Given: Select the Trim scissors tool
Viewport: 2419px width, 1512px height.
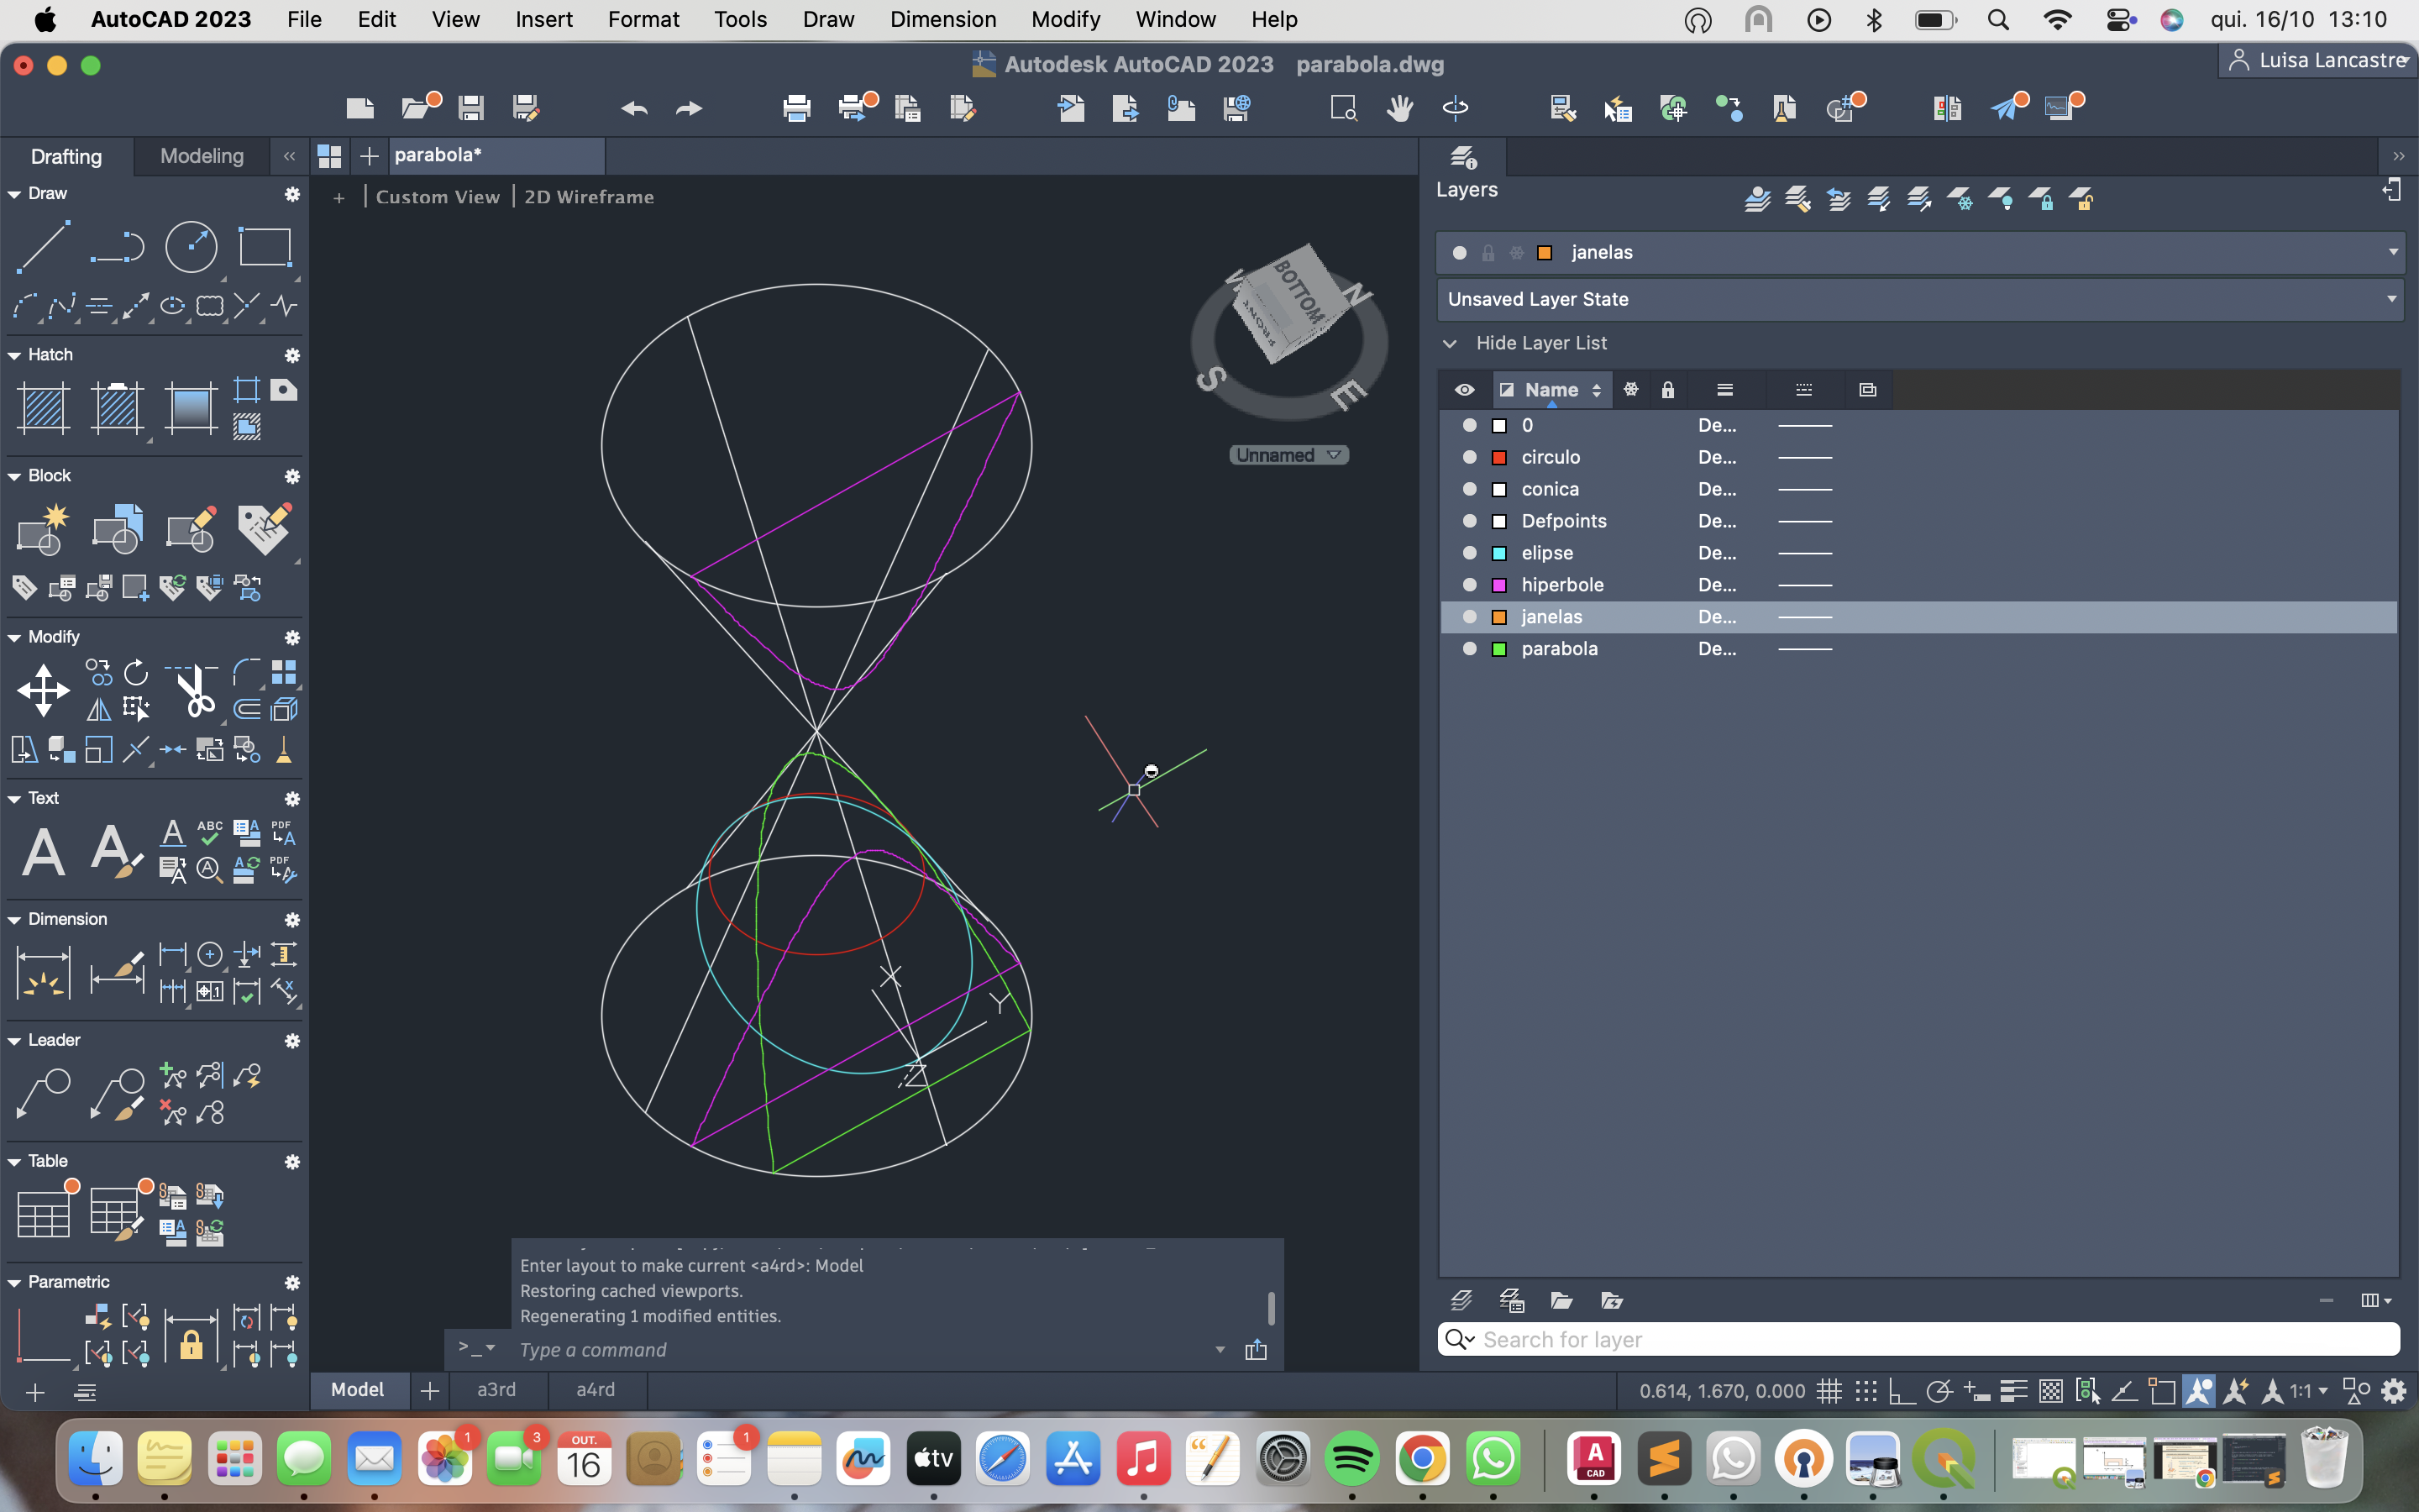Looking at the screenshot, I should point(195,690).
